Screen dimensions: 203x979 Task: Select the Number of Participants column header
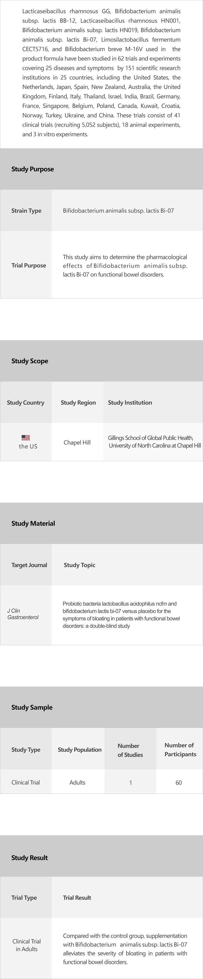(x=180, y=750)
